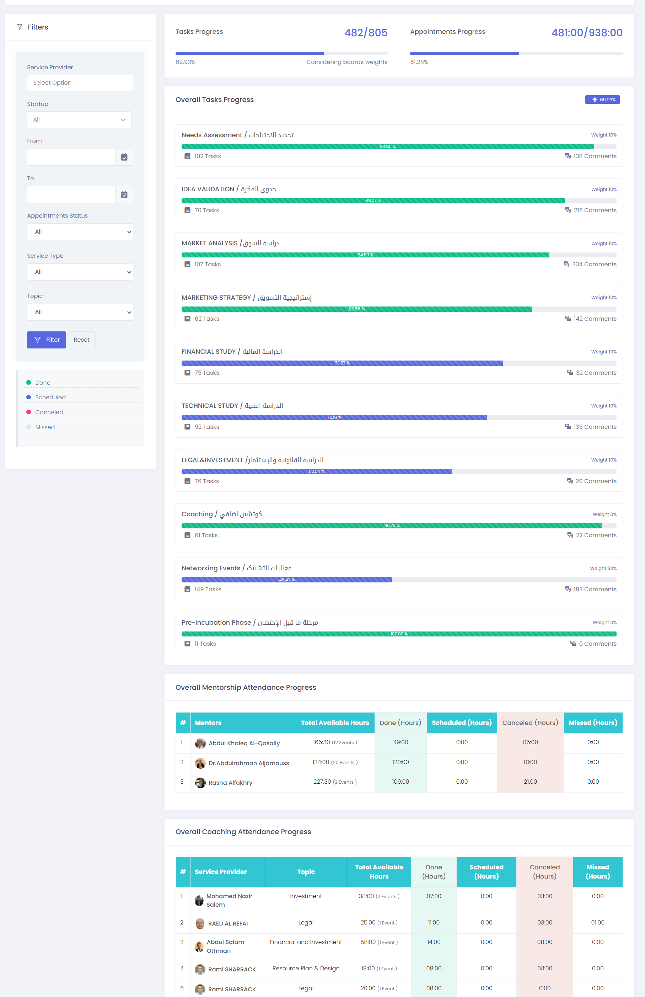Click the tasks icon beside 61 Tasks
645x997 pixels.
click(188, 535)
